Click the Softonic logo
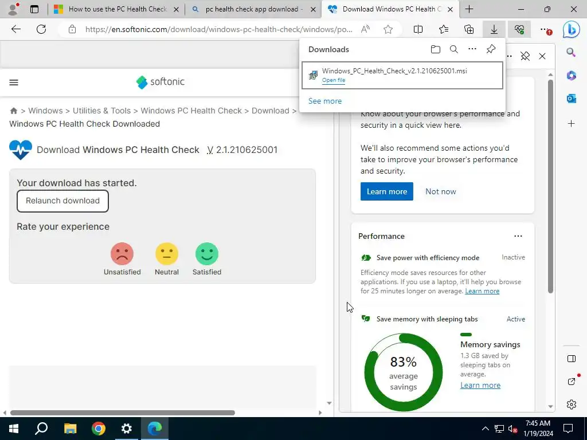Screen dimensions: 587x440 point(161,82)
